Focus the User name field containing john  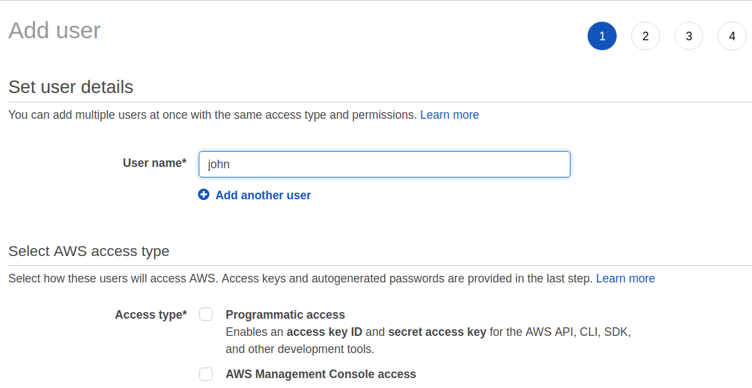384,164
